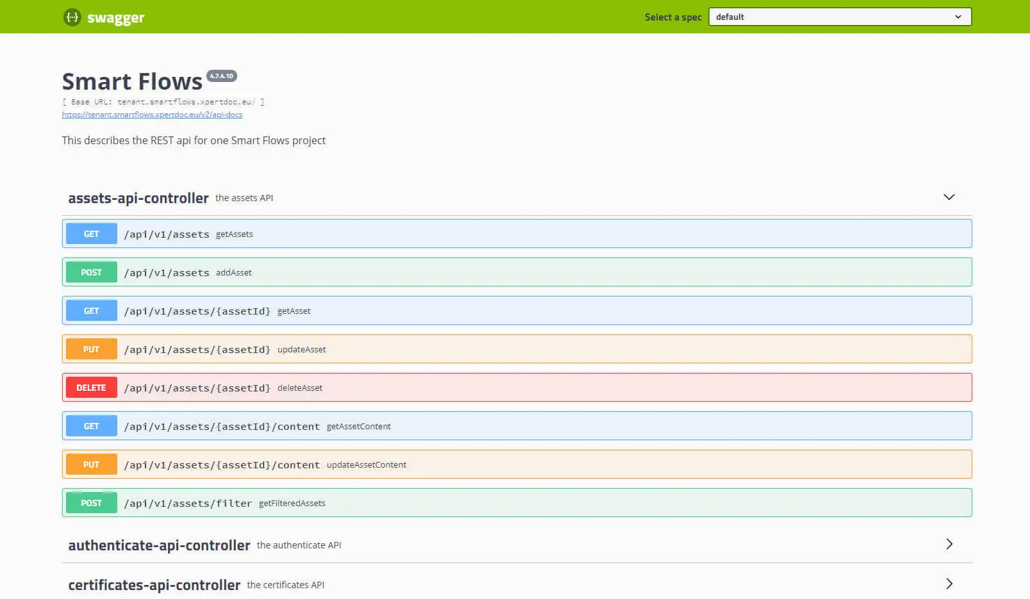Click the 4.7.4.10 version badge
This screenshot has width=1030, height=599.
222,76
